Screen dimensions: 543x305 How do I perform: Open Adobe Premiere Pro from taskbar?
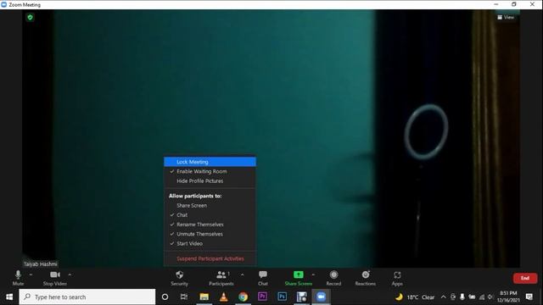point(262,297)
